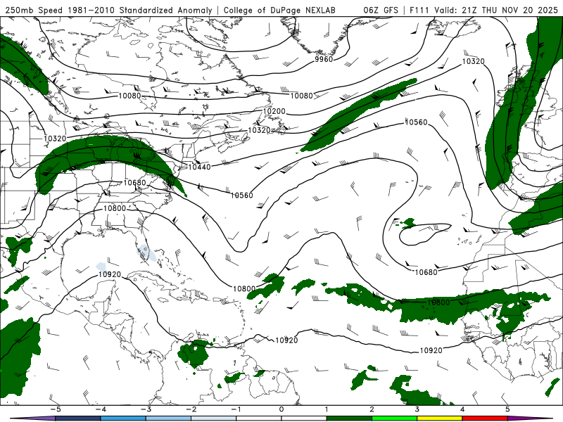The width and height of the screenshot is (563, 422).
Task: Click the colorbar tick label '5'
Action: (x=507, y=409)
